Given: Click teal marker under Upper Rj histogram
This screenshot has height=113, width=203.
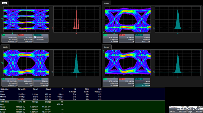Looking at the screenshot, I should click(x=178, y=33).
